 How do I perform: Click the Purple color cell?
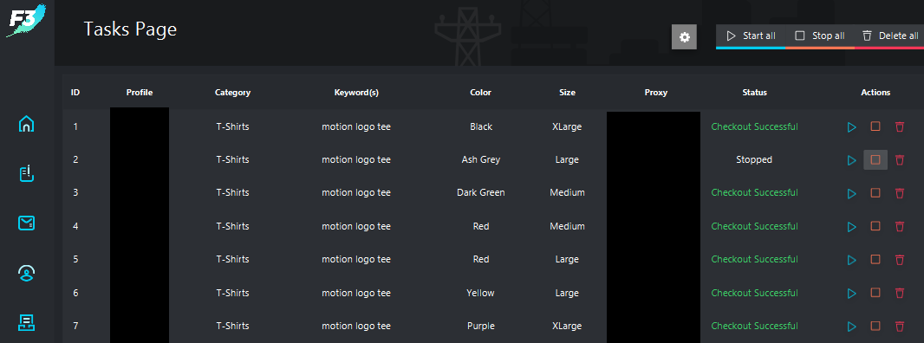coord(481,326)
